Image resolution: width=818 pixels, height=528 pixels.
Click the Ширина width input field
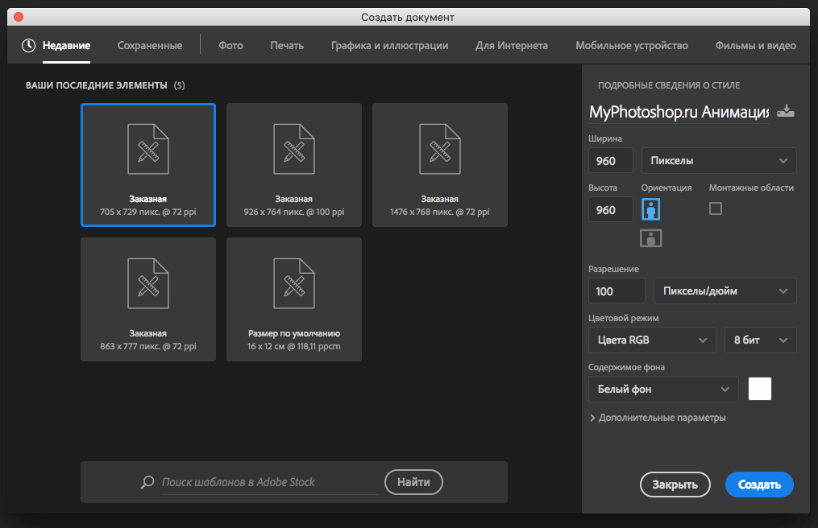[610, 161]
